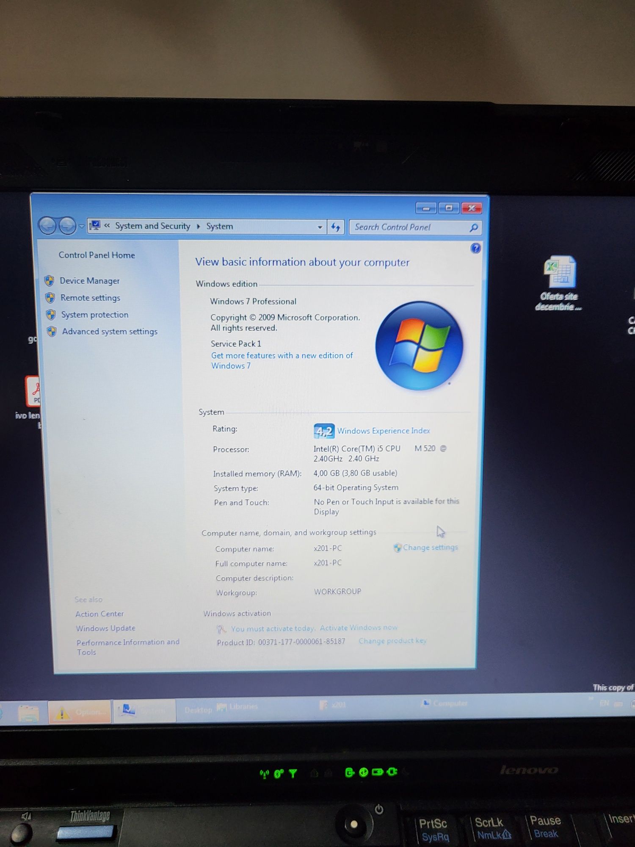Open Device Manager from sidebar
This screenshot has width=635, height=847.
click(x=89, y=281)
